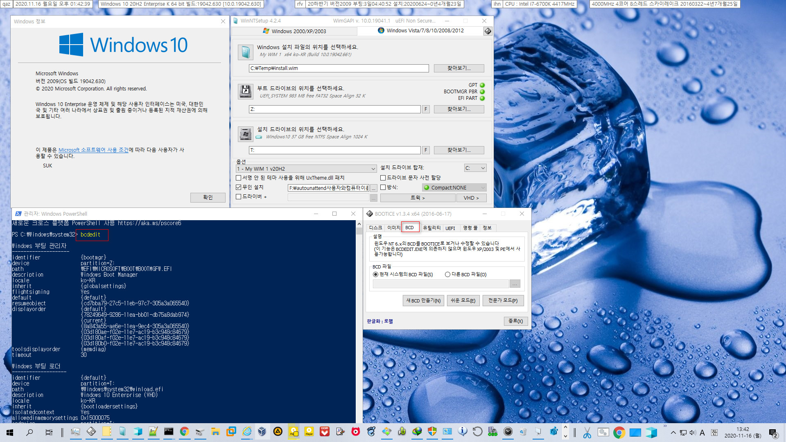This screenshot has height=442, width=786.
Task: Open the 유틸리티 tab in BOOTICE
Action: pos(431,228)
